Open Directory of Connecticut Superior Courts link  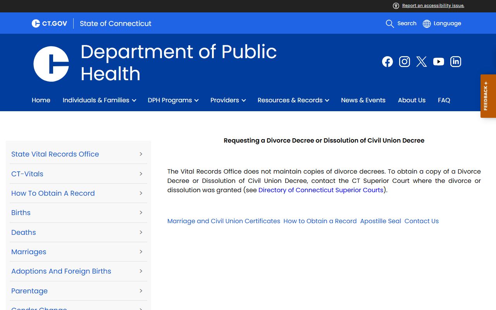pos(320,190)
